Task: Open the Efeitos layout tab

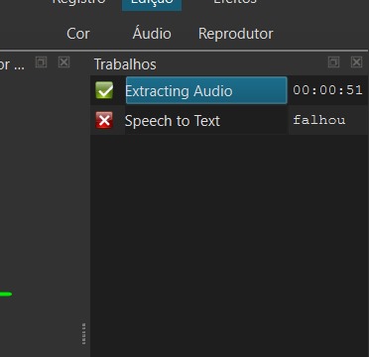Action: point(235,3)
